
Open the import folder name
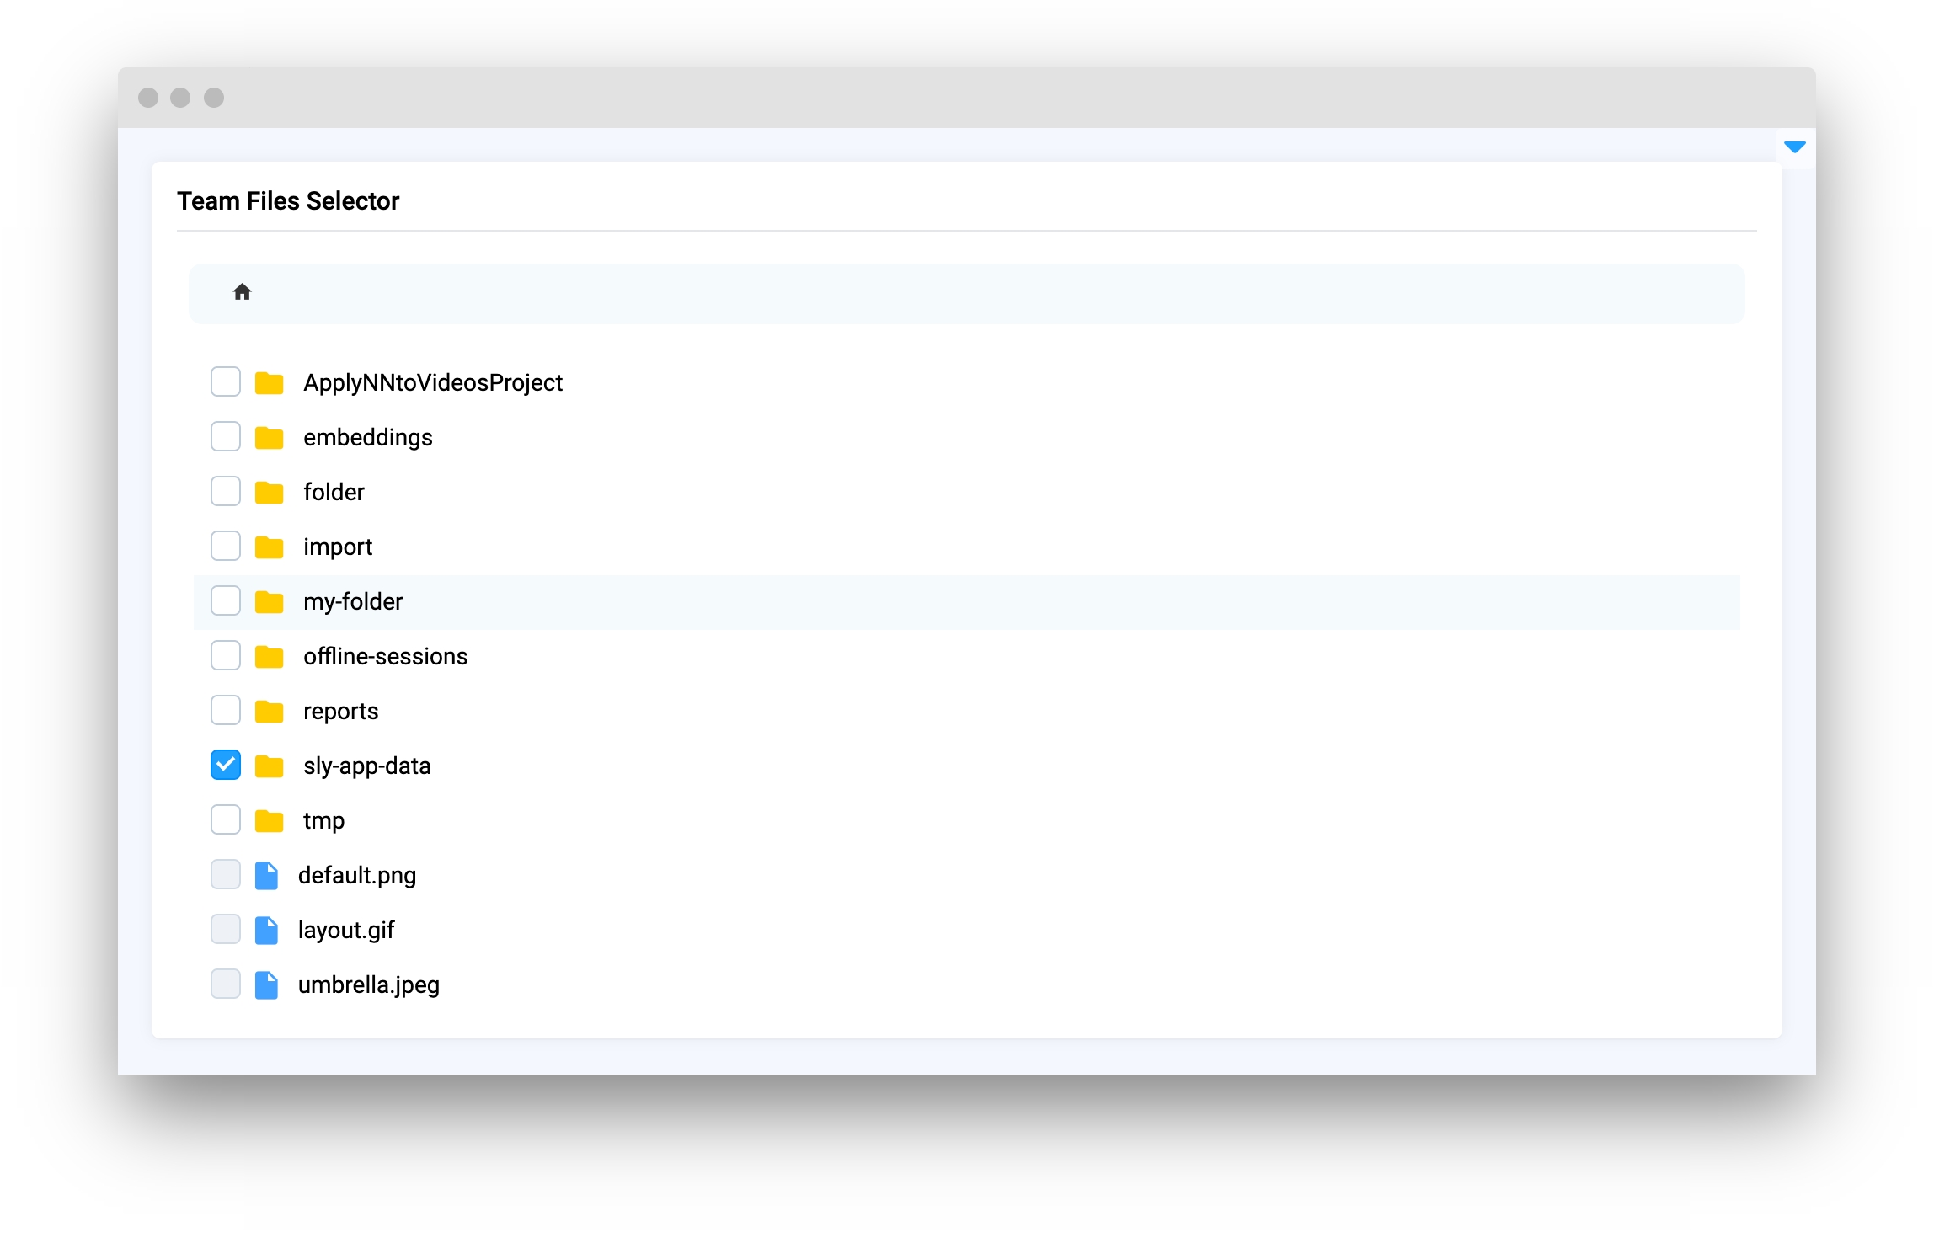[338, 547]
